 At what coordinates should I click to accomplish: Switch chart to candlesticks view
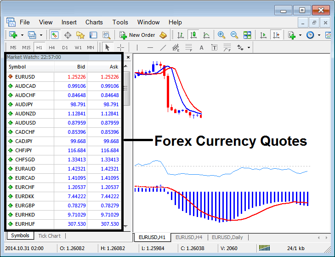tap(193, 35)
